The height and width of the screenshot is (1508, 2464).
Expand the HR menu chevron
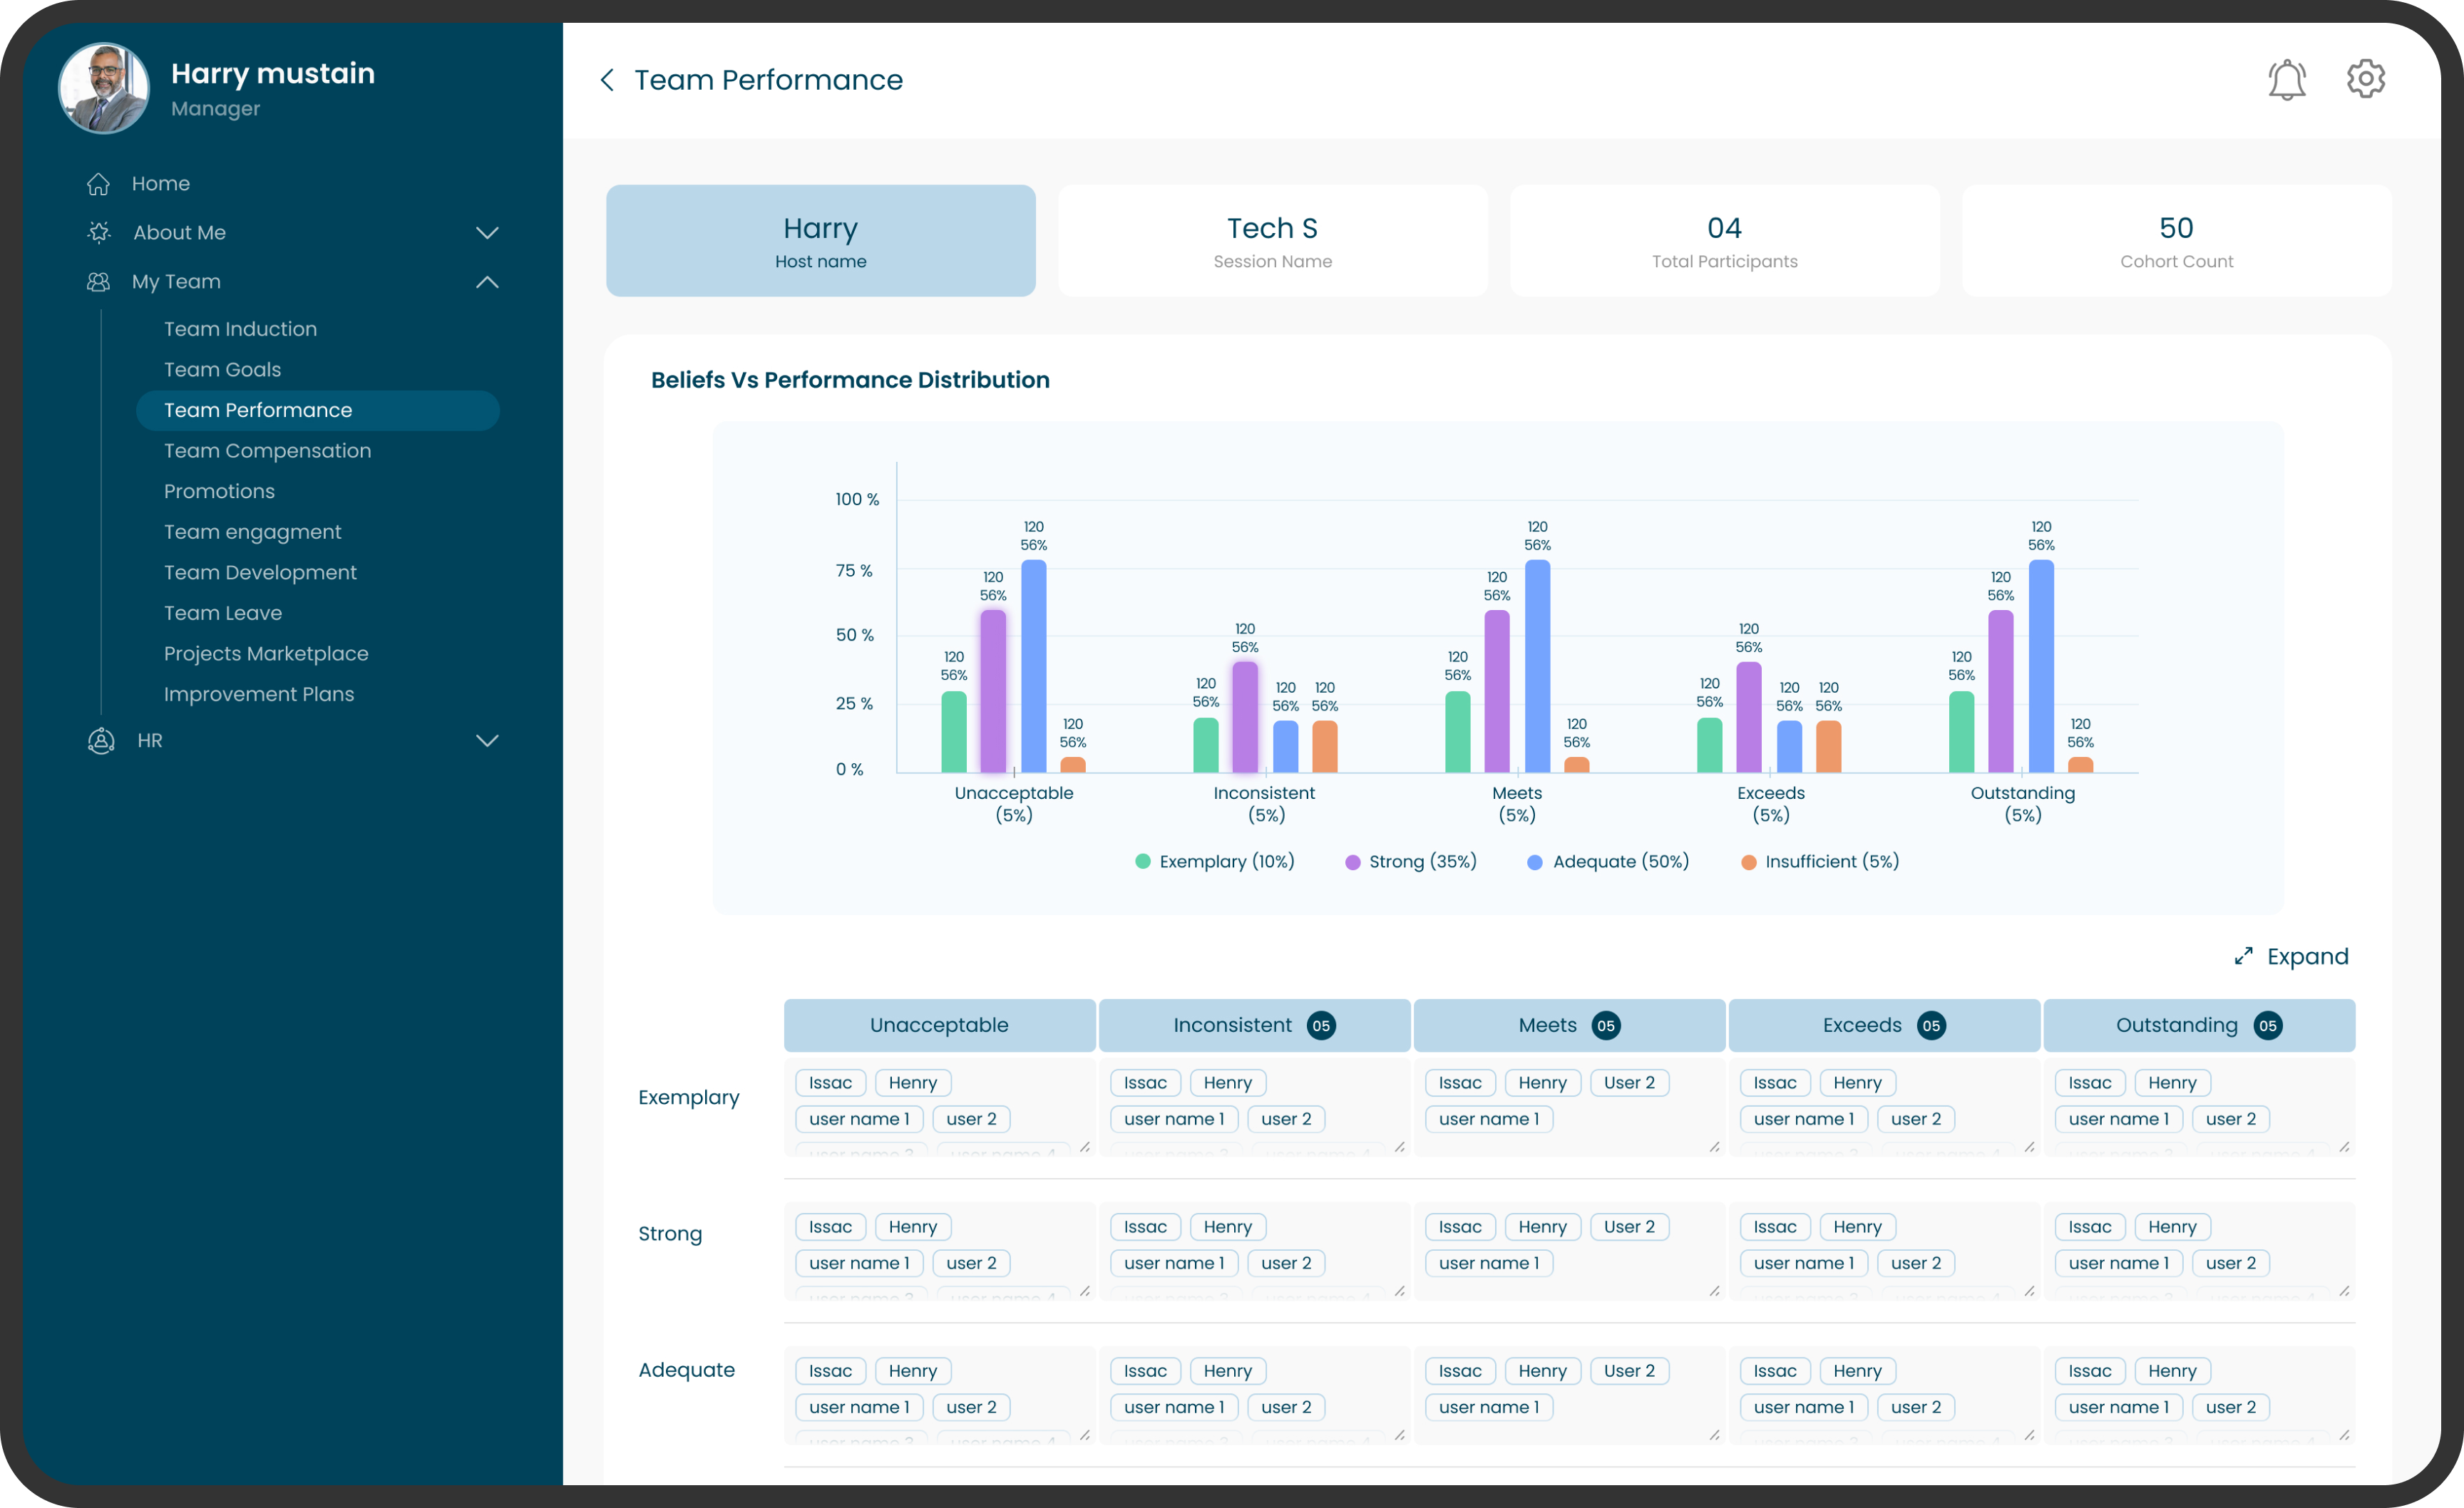point(487,740)
